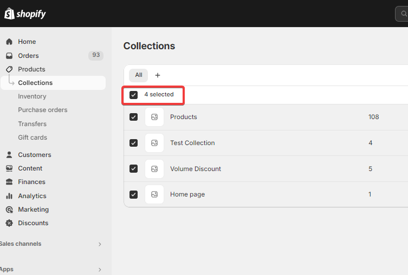The width and height of the screenshot is (408, 275).
Task: Click the search magnifier icon in top bar
Action: pos(404,14)
